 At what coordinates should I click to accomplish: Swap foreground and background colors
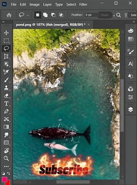[9, 174]
